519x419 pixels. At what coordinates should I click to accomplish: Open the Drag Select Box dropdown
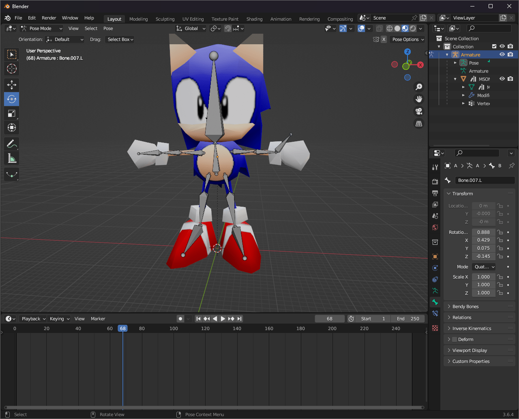click(x=120, y=39)
